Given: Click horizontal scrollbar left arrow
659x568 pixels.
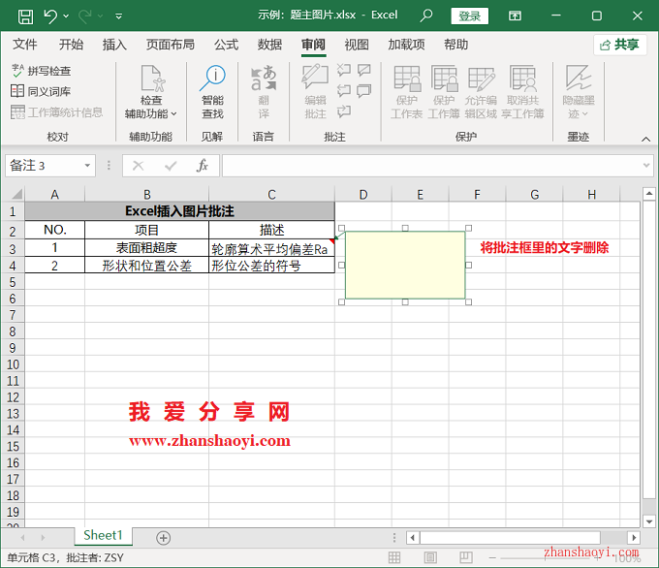Looking at the screenshot, I should [413, 537].
